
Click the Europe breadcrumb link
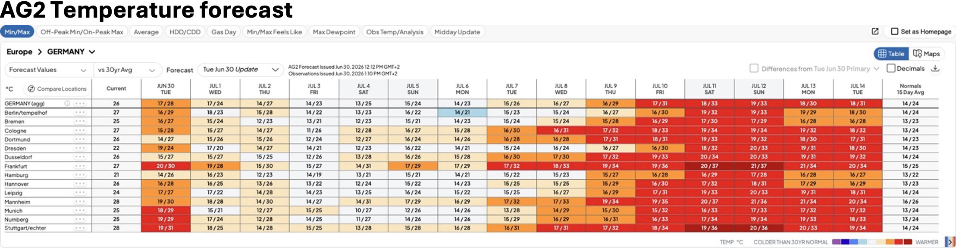(19, 52)
